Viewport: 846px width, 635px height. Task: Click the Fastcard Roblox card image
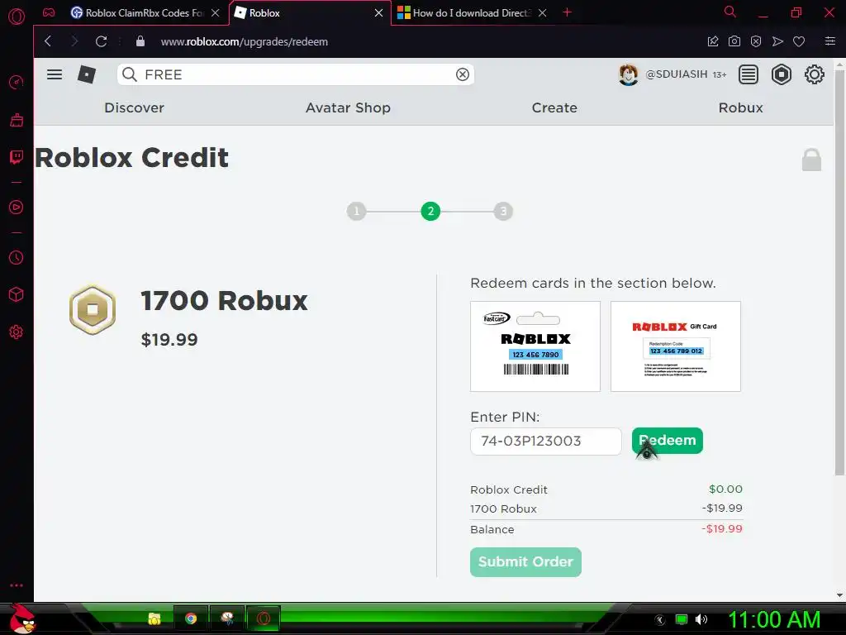point(535,346)
